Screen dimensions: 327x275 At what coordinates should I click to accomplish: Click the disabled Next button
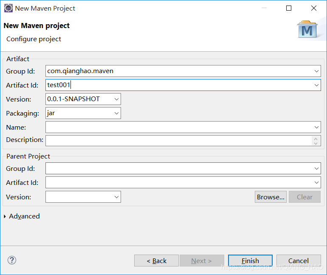(202, 261)
